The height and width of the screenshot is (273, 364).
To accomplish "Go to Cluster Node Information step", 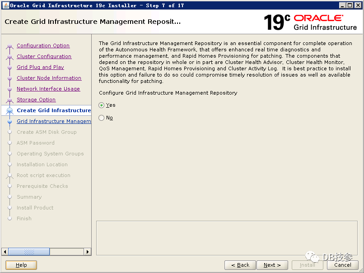I will click(x=49, y=78).
